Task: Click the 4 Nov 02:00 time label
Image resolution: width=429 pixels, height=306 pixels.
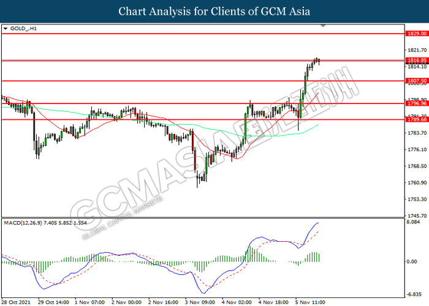Action: 237,302
